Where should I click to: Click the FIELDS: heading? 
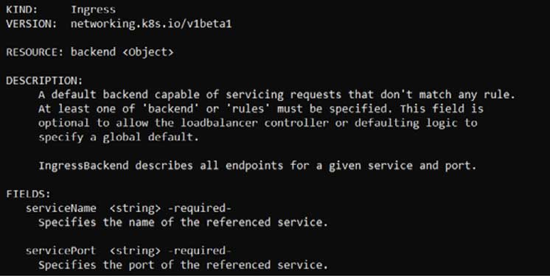(29, 194)
